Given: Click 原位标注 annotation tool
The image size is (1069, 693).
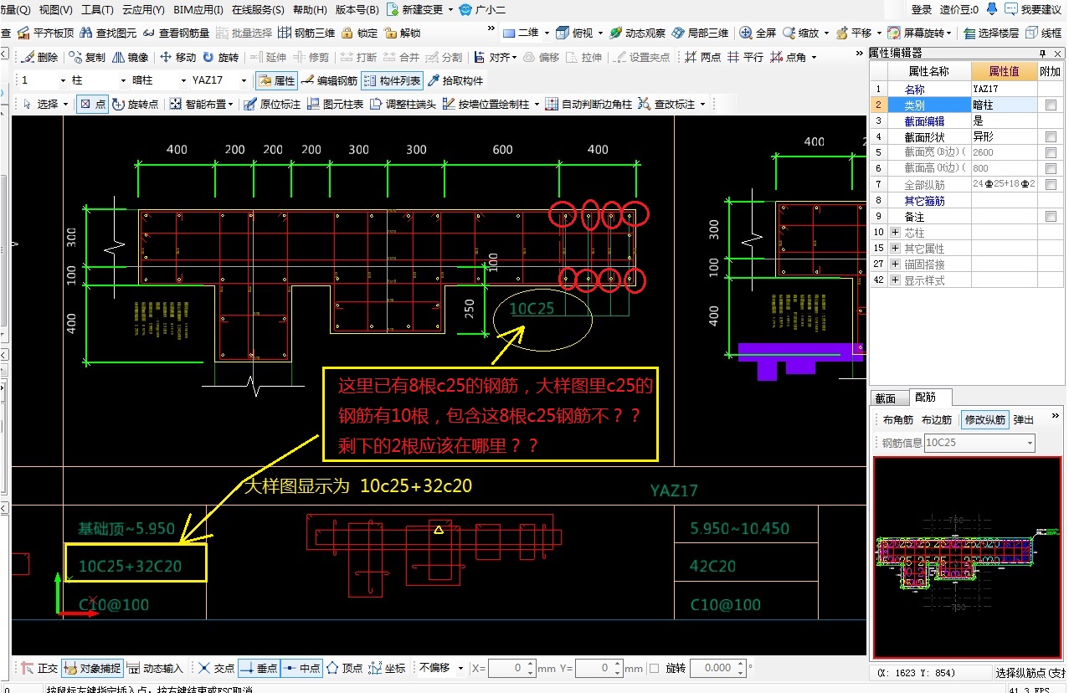Looking at the screenshot, I should 271,105.
